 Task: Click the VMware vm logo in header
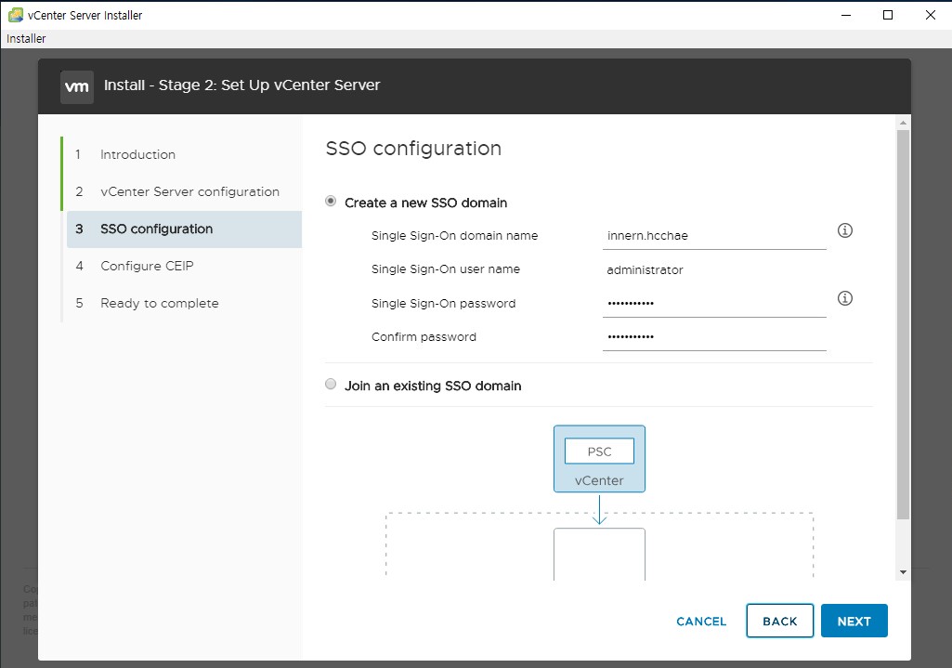[77, 86]
